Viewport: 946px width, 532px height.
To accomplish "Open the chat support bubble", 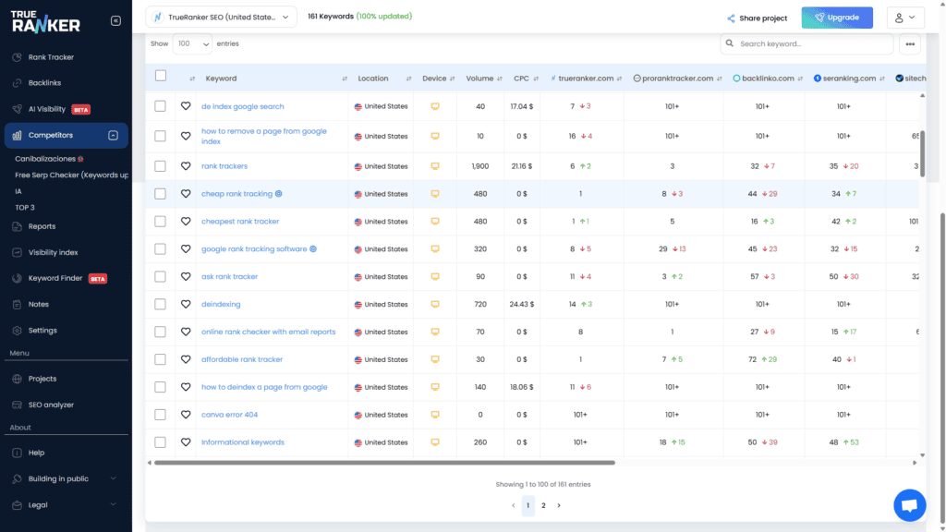I will [909, 505].
